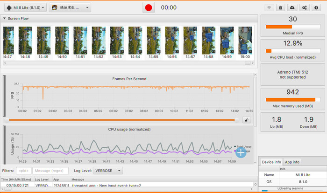Click the trash delete icon
327x193 pixels.
pyautogui.click(x=281, y=8)
